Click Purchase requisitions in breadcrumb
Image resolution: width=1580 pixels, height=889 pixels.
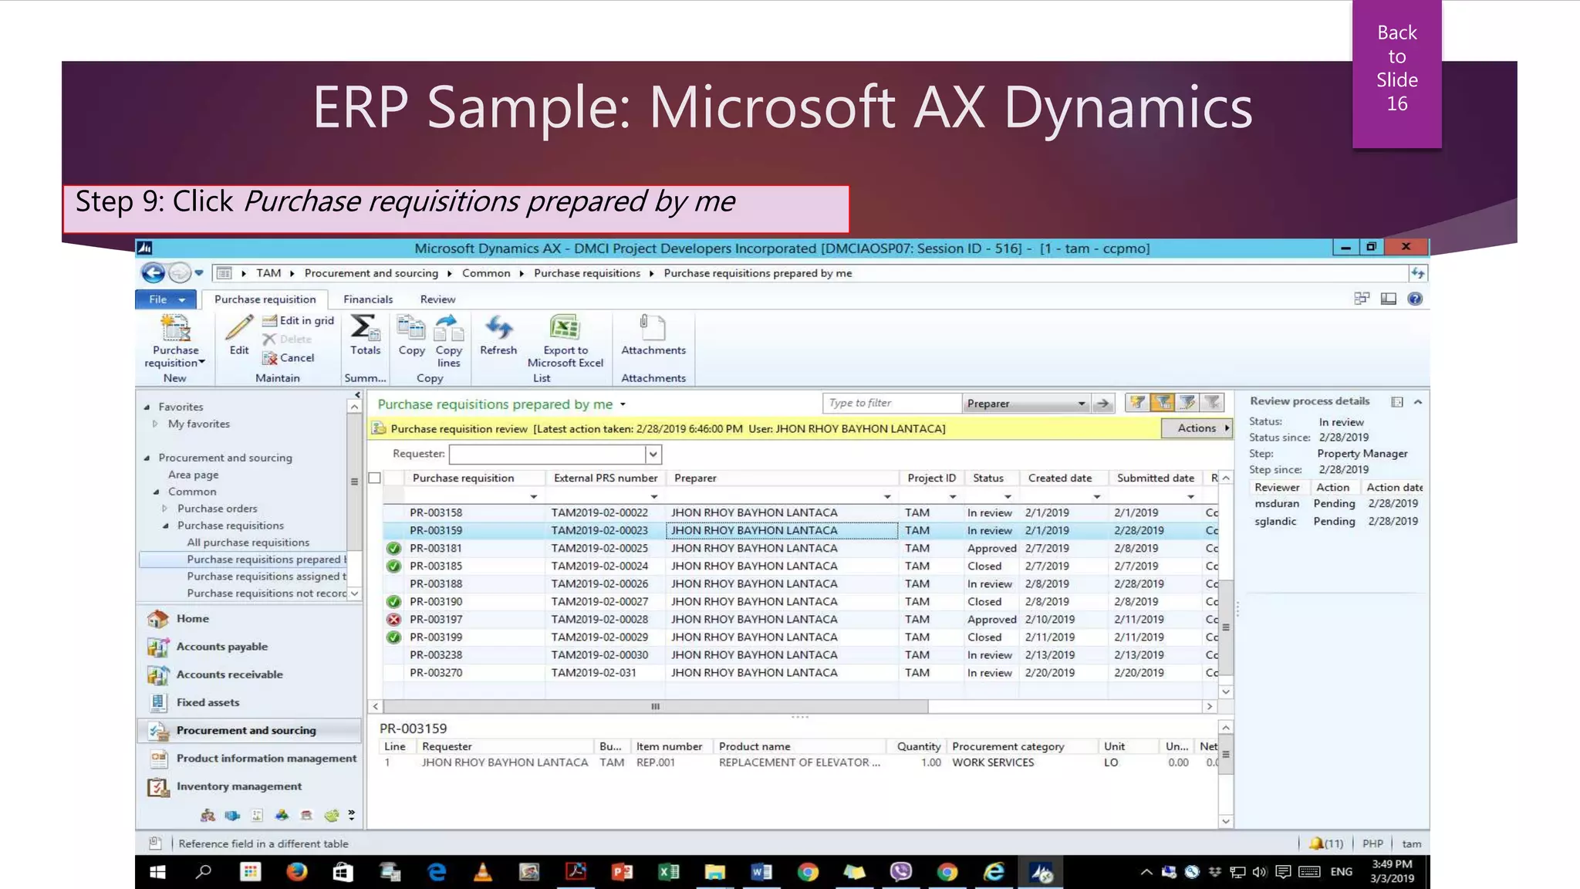(587, 273)
